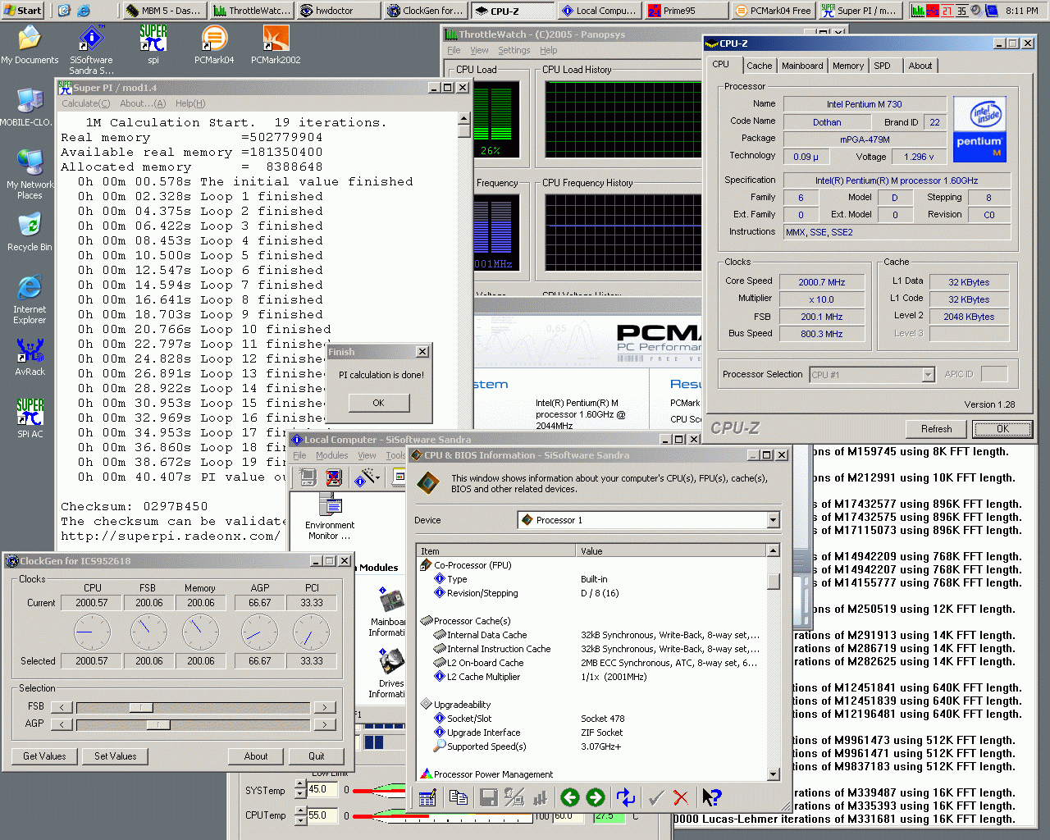Switch to Prime95 in the taskbar
This screenshot has height=840, width=1050.
(x=687, y=11)
